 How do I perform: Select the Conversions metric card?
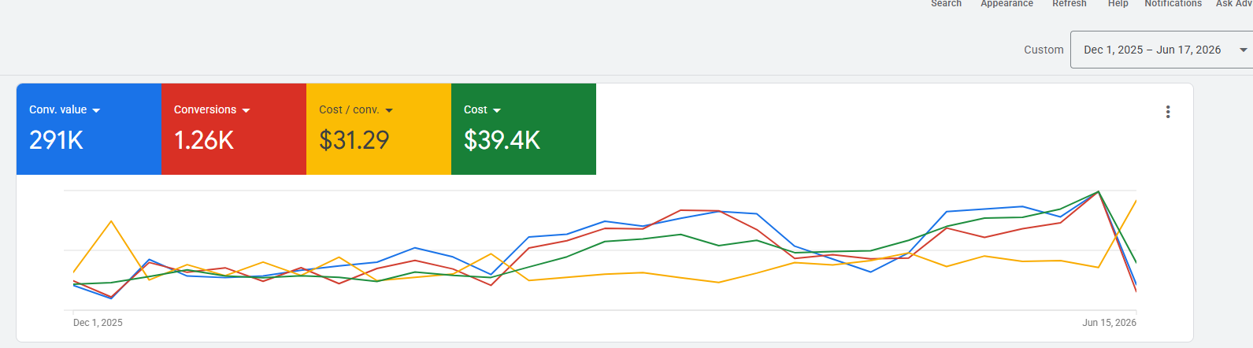point(234,129)
